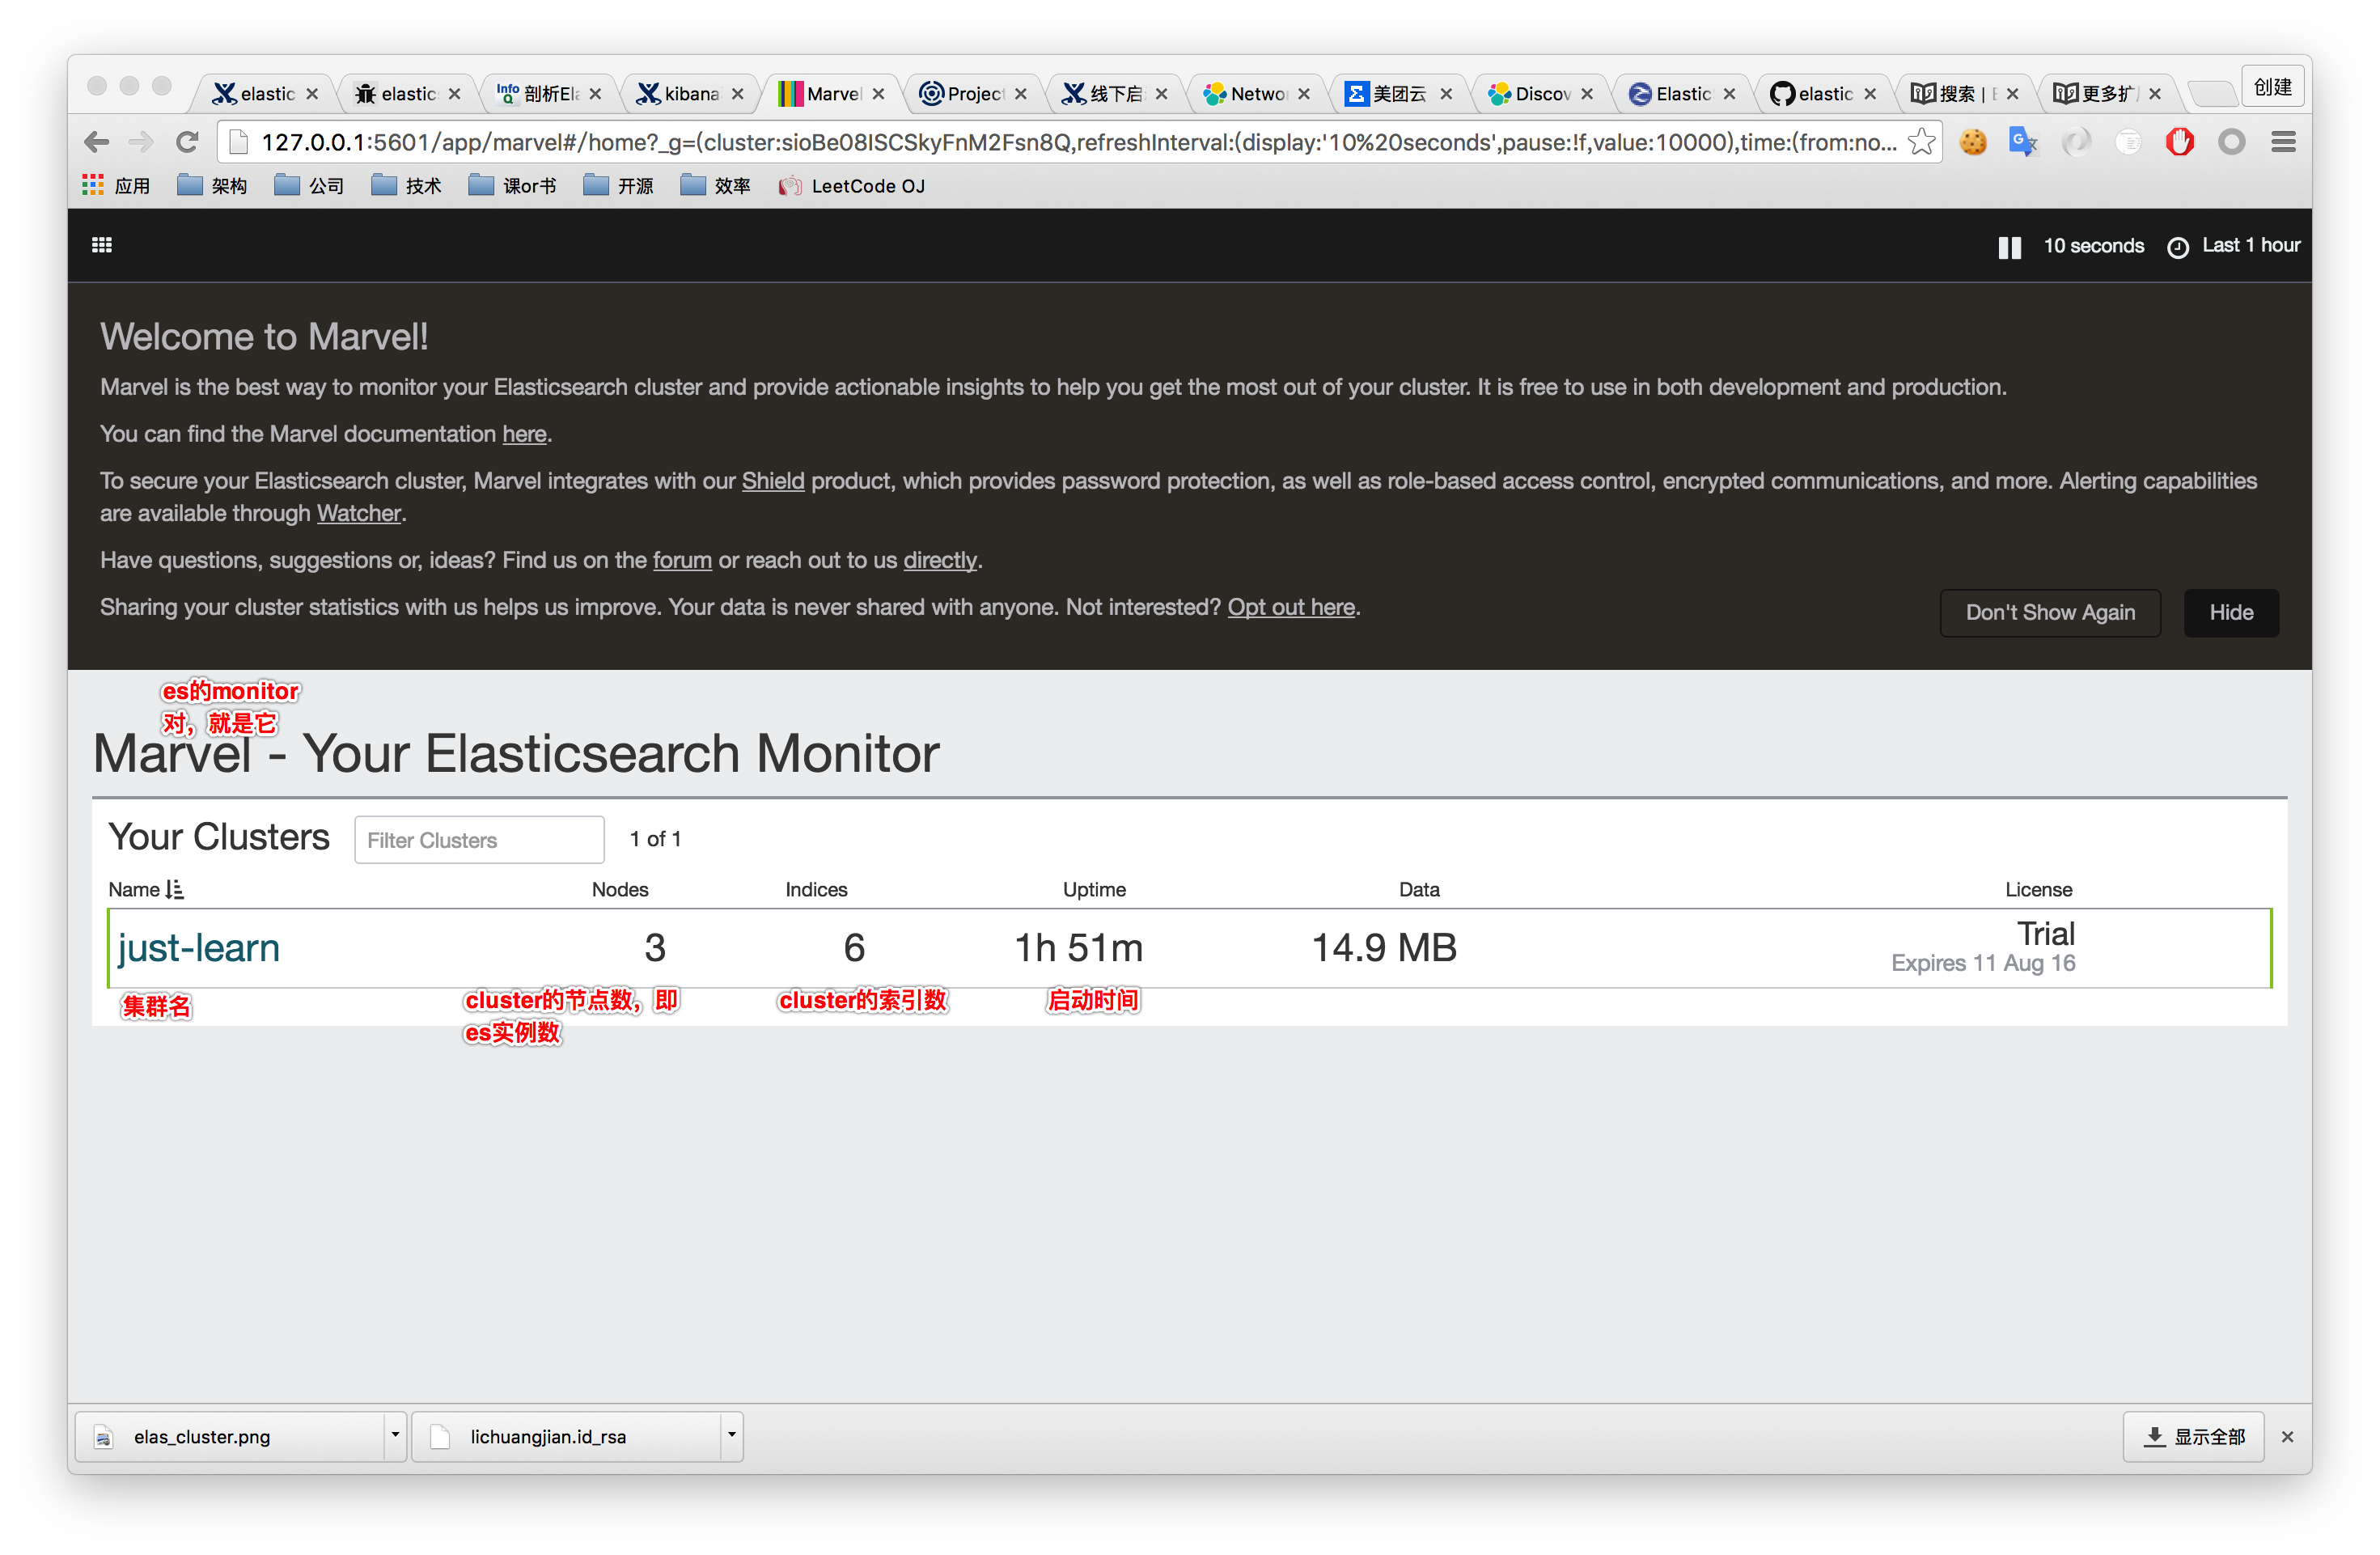Image resolution: width=2380 pixels, height=1555 pixels.
Task: Open the 技术 bookmark folder
Action: click(406, 186)
